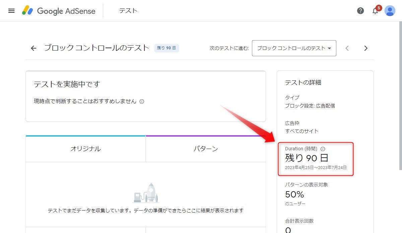
Task: Click info icon after 現時点で判断することはおすすめしません
Action: 142,101
